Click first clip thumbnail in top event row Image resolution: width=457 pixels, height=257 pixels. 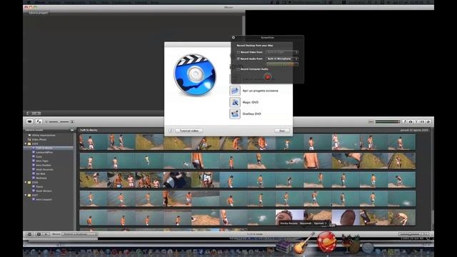click(94, 142)
